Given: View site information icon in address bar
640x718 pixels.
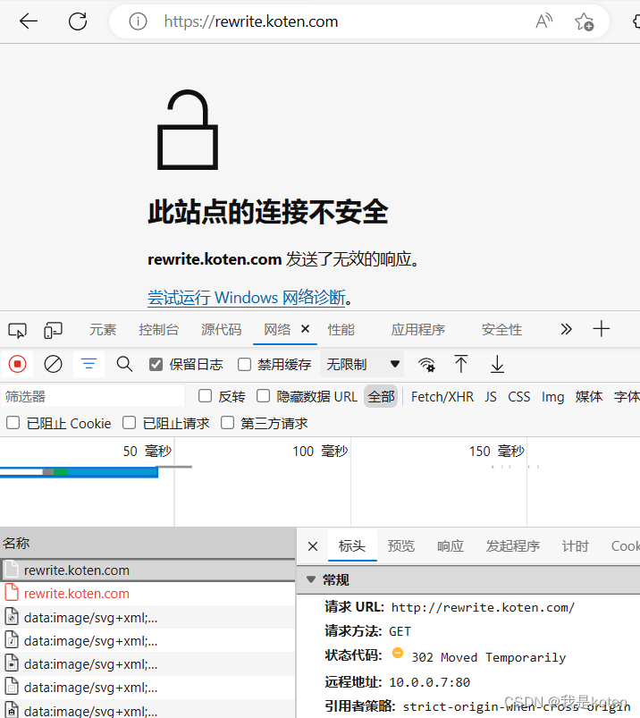Looking at the screenshot, I should [x=138, y=21].
